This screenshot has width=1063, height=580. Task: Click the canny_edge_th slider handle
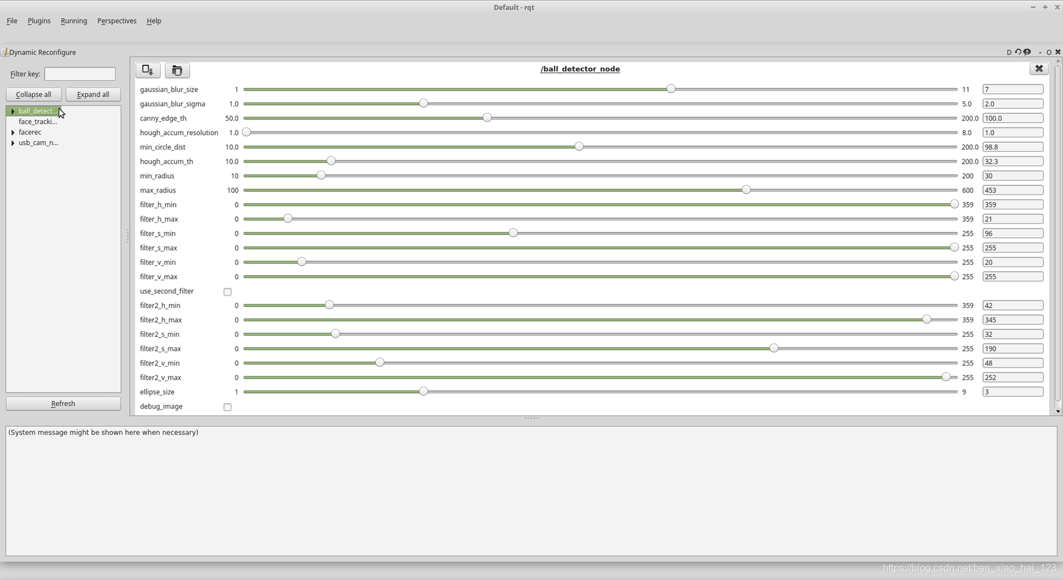[x=487, y=117]
